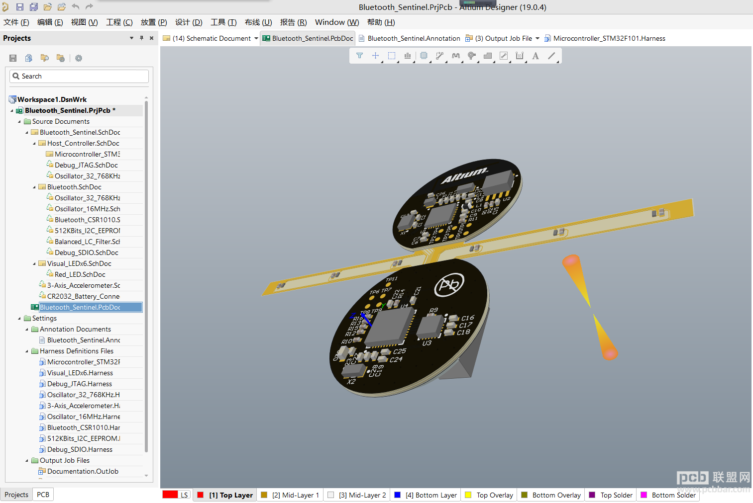
Task: Click the Top Solder purple color swatch
Action: tap(592, 495)
